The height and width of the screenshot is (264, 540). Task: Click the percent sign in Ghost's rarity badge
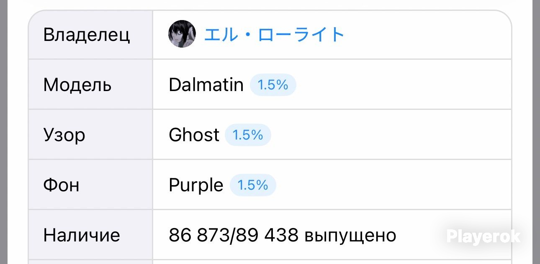coord(257,135)
